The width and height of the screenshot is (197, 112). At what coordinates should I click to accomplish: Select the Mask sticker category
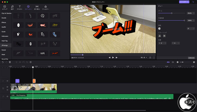[x=3, y=55]
